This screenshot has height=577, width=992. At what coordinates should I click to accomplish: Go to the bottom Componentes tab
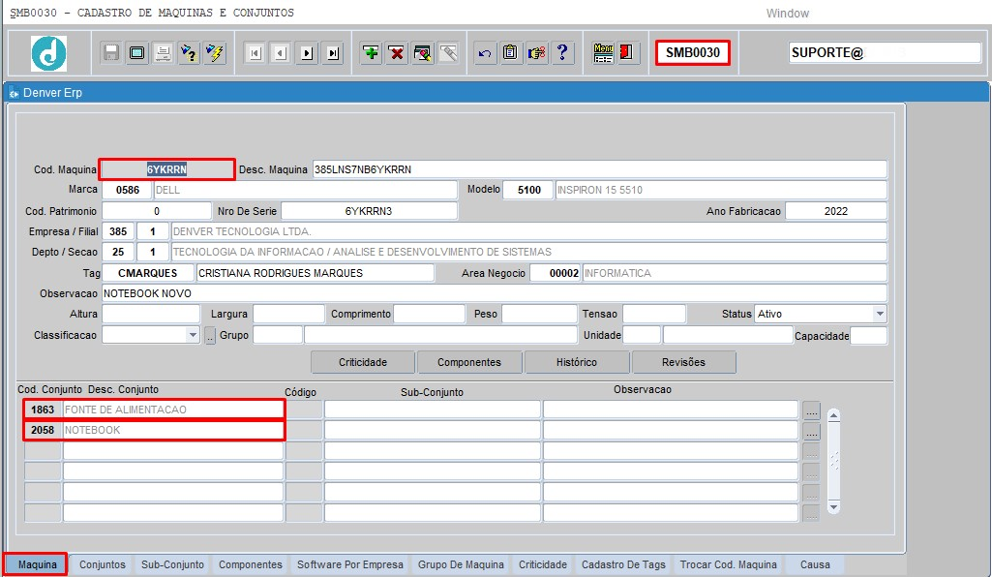(251, 564)
